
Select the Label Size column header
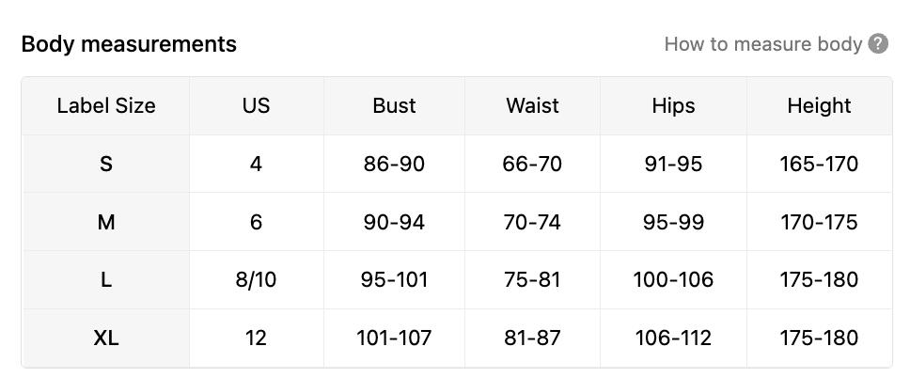pos(106,106)
